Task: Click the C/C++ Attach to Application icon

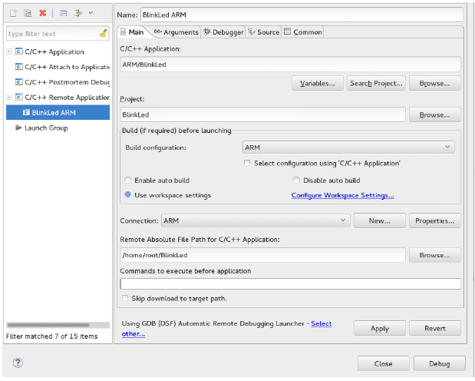Action: [x=18, y=66]
